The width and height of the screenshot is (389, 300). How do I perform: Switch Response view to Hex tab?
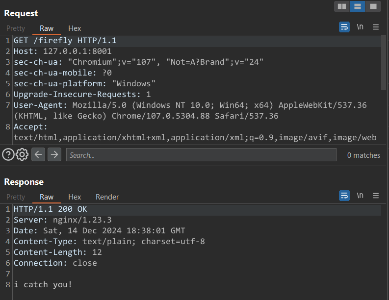pos(75,197)
